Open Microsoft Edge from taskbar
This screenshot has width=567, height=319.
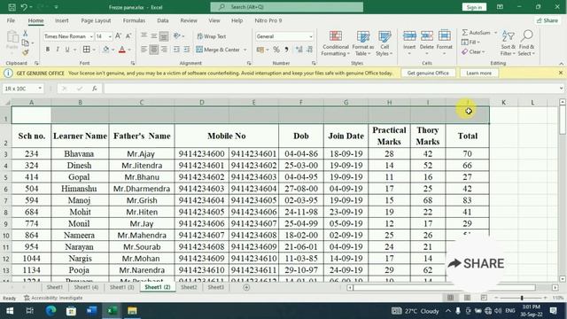[50, 311]
